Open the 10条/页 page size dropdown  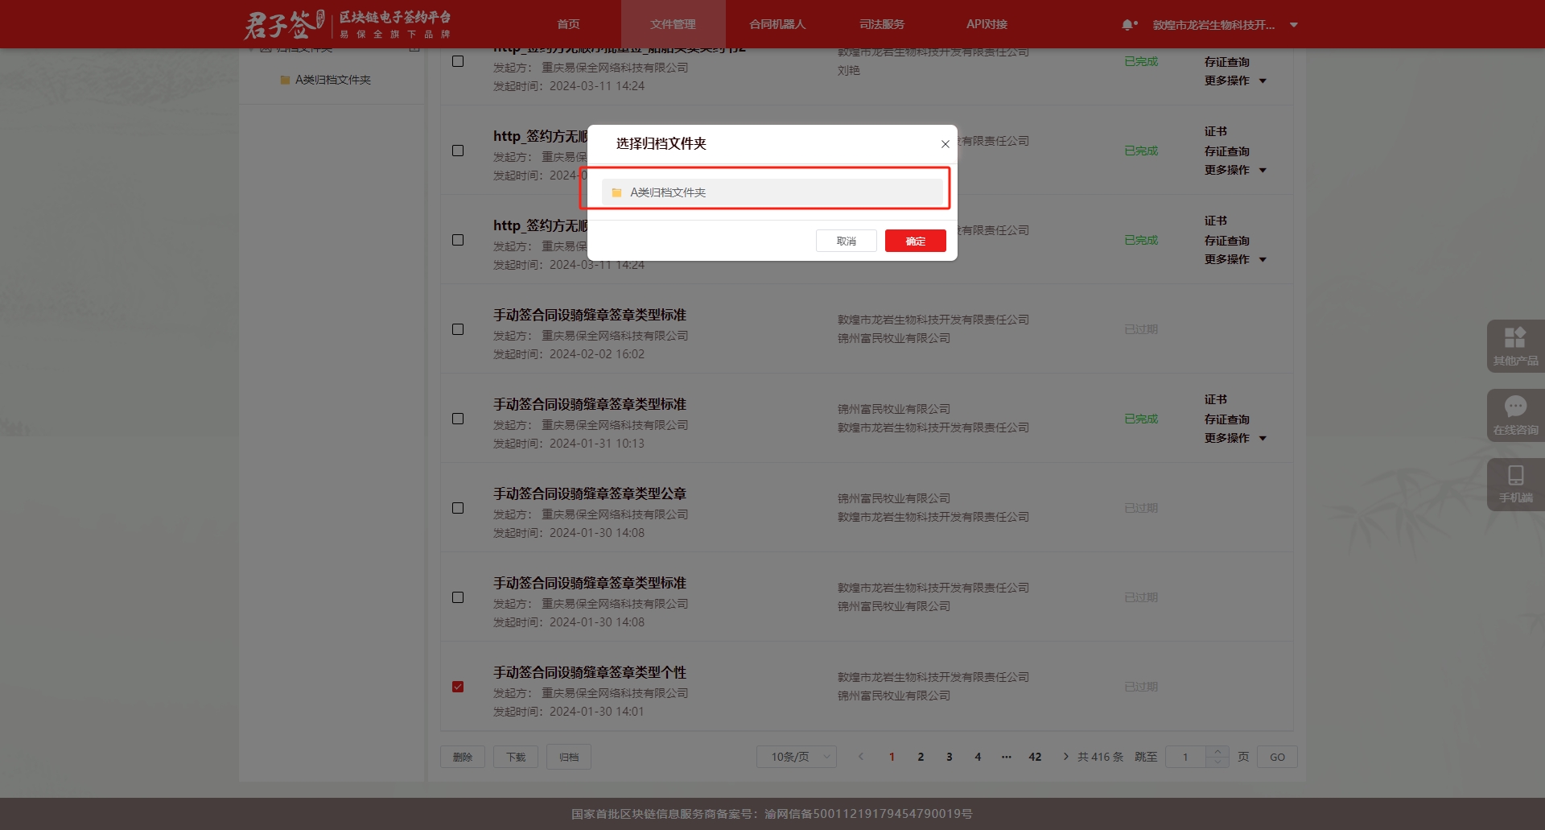pos(797,757)
